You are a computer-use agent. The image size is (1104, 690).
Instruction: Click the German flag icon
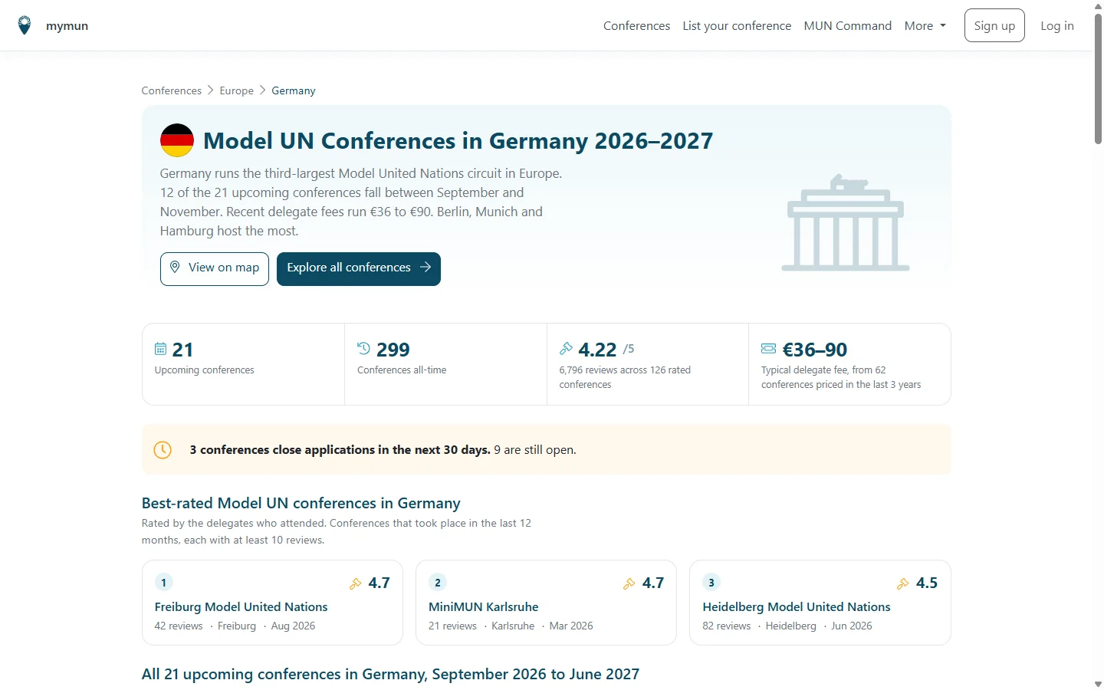point(176,140)
